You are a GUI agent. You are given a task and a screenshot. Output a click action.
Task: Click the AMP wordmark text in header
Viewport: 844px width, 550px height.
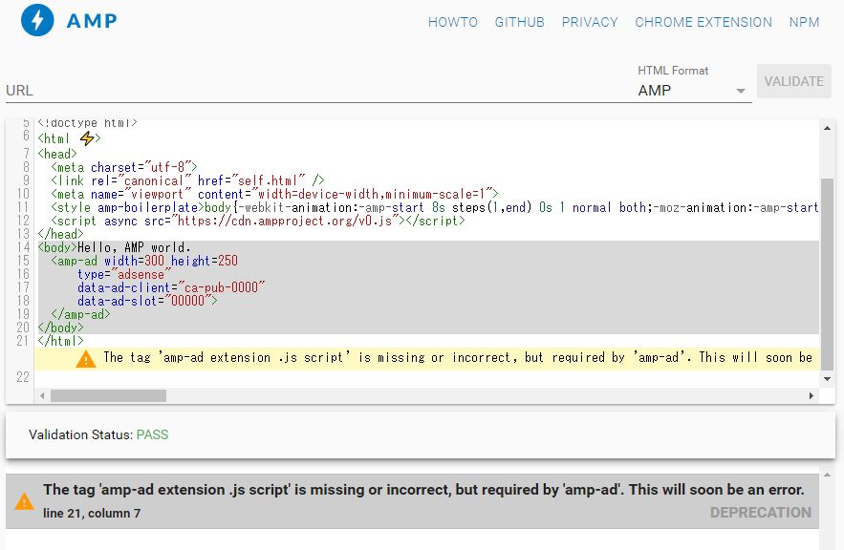click(92, 21)
